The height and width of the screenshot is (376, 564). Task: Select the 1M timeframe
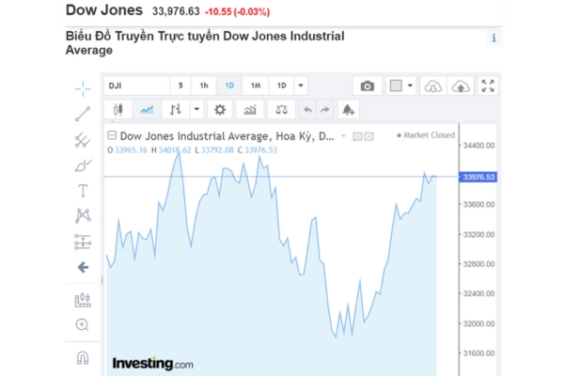[x=255, y=86]
